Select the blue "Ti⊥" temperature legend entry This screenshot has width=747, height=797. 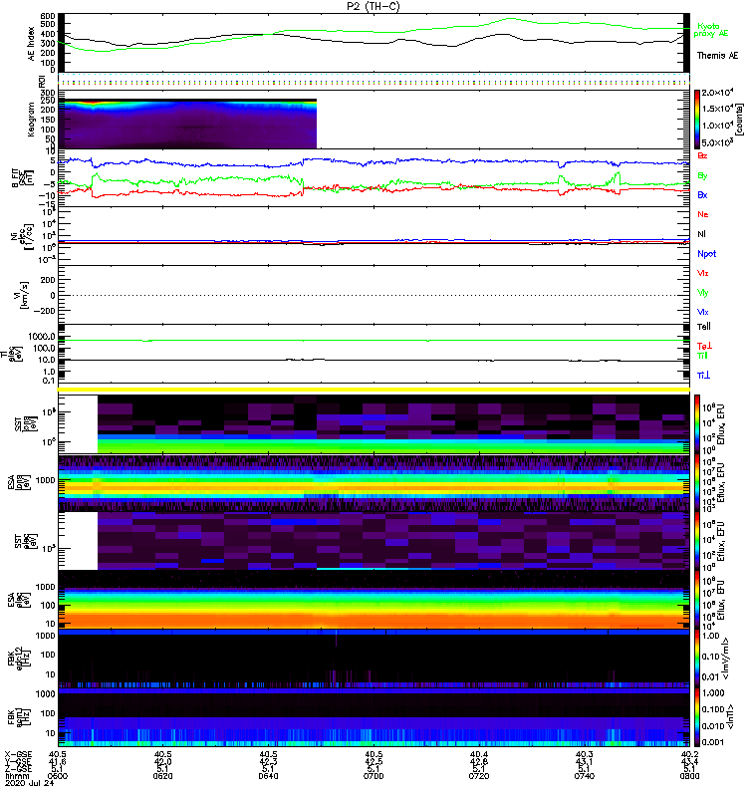pyautogui.click(x=703, y=376)
